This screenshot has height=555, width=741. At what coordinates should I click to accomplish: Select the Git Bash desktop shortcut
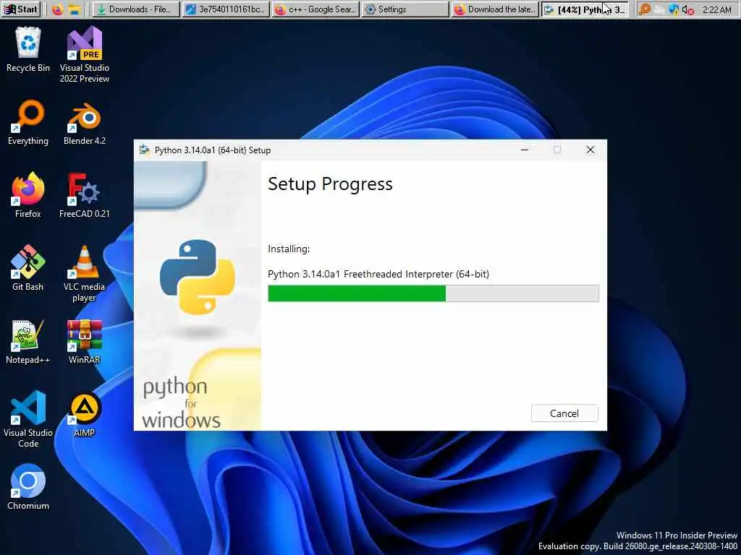(28, 267)
